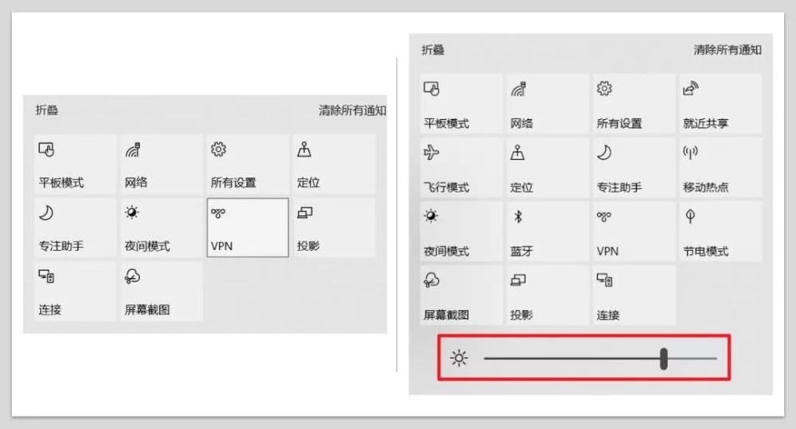Select VPN tile in right panel
Screen dimensions: 796x429
pyautogui.click(x=634, y=231)
